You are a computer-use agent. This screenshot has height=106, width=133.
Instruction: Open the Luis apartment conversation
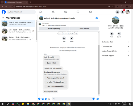[x=18, y=31]
